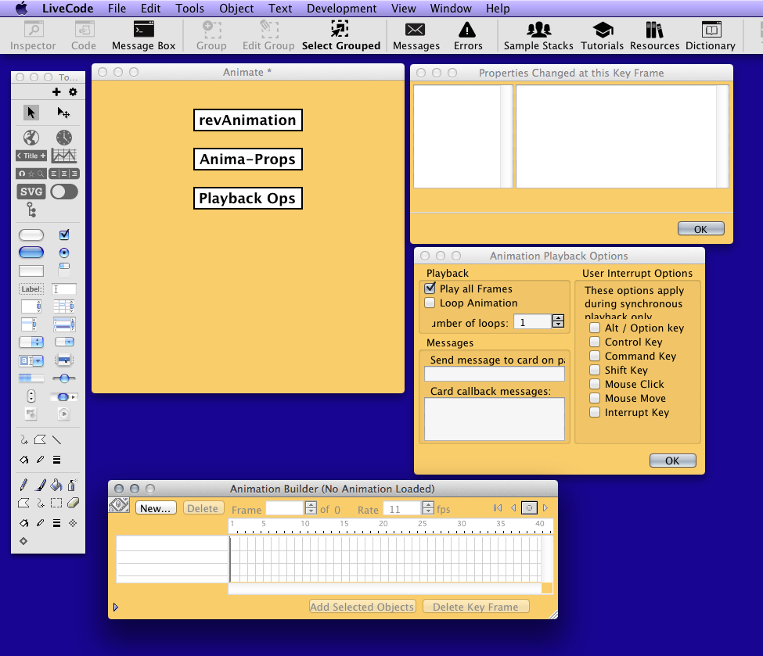Screen dimensions: 763x656
Task: Select the Run (browse) arrow tool
Action: (31, 113)
